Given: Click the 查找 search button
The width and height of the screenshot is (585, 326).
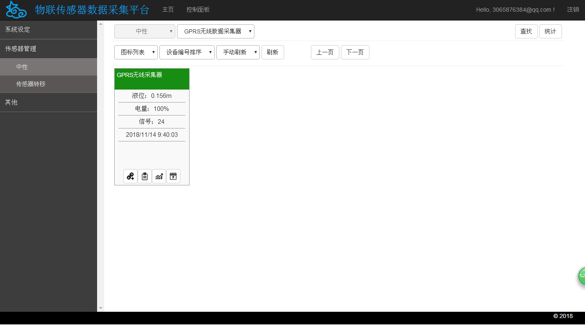Looking at the screenshot, I should click(x=526, y=31).
